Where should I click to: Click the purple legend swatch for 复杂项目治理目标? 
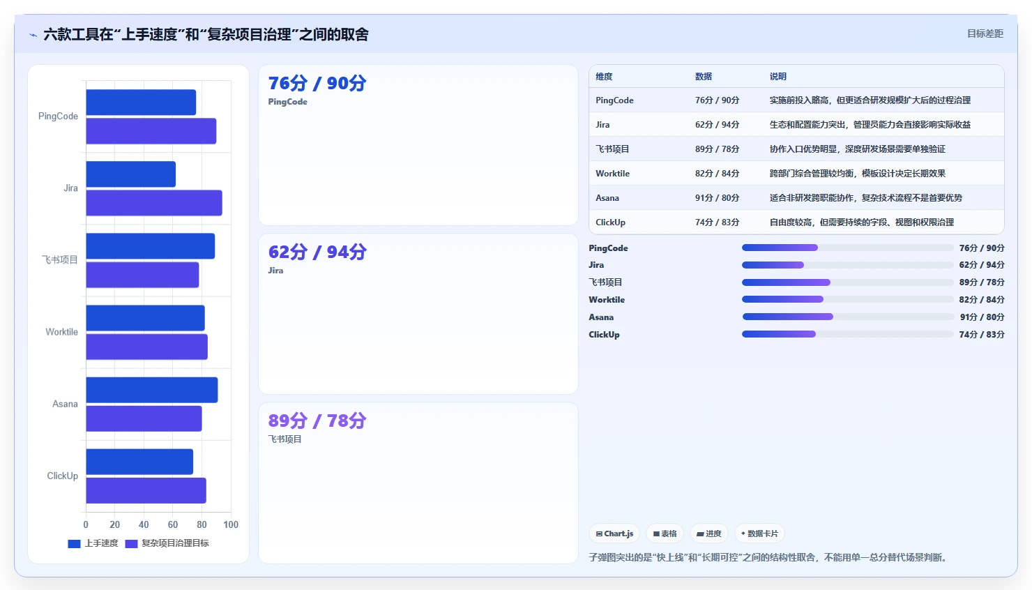tap(131, 543)
